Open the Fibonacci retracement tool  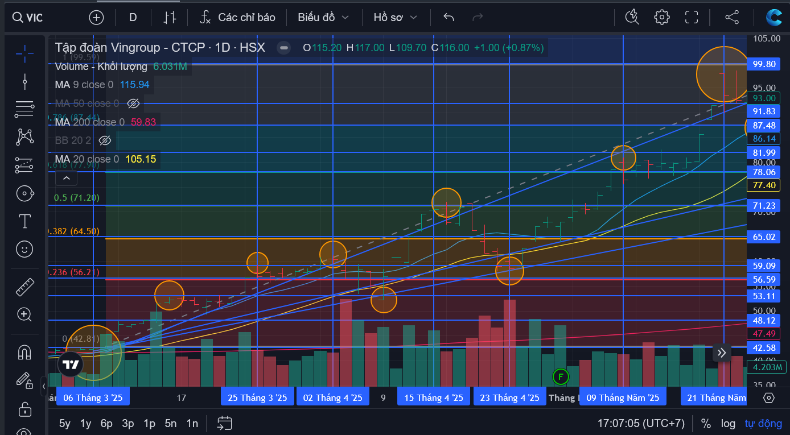(x=24, y=109)
